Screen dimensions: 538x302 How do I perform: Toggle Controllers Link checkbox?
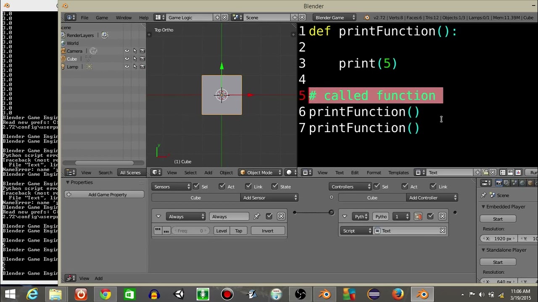point(433,186)
